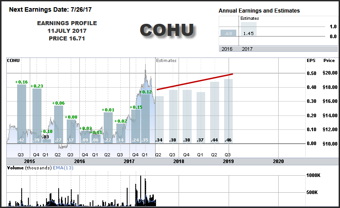
Task: Click the .39 EPS bar value
Action: [36, 140]
